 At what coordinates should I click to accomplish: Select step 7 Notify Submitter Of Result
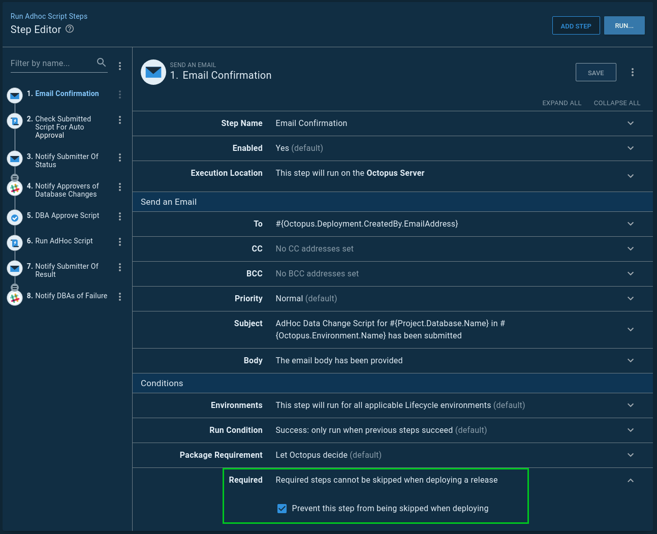[66, 270]
